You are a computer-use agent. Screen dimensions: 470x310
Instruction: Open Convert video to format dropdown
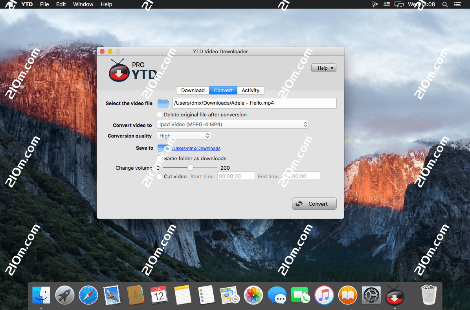click(233, 124)
